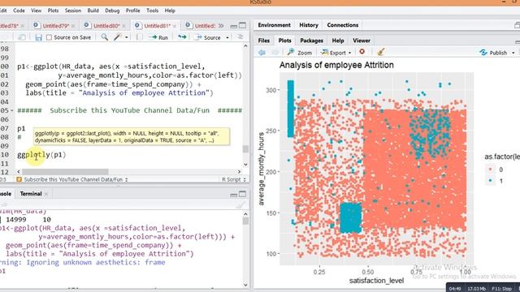Open the View menu
The image size is (520, 292).
point(36,11)
